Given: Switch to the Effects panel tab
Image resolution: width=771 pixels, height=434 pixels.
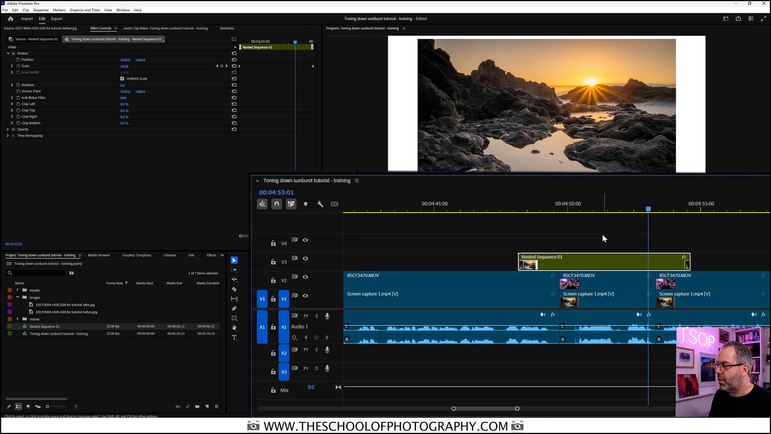Looking at the screenshot, I should (x=211, y=255).
